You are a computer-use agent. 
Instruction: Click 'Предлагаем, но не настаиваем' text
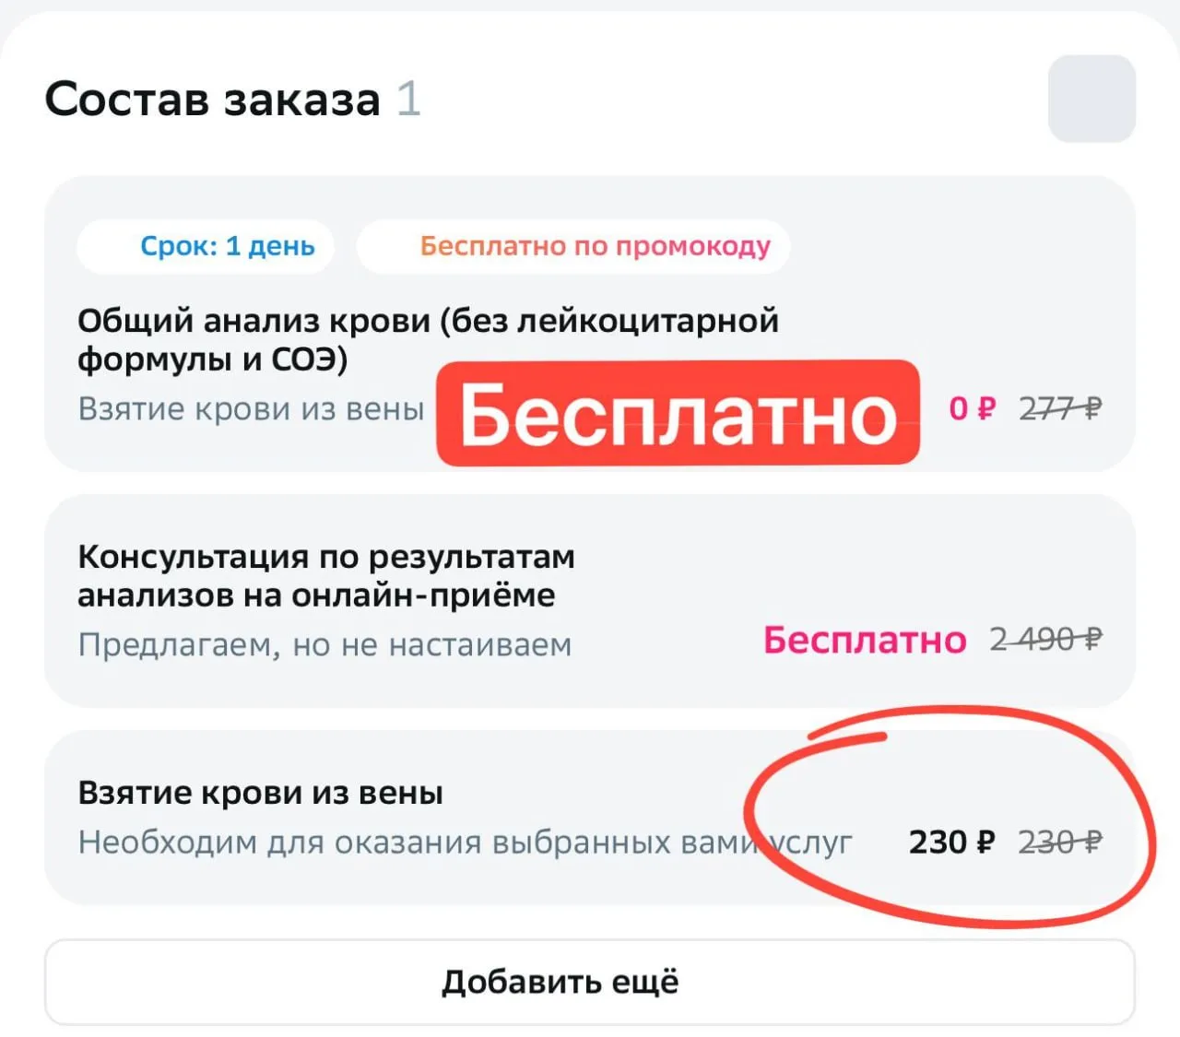324,644
